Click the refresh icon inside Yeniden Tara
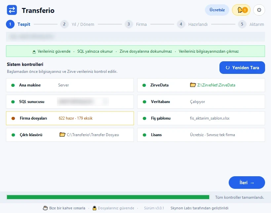The width and height of the screenshot is (271, 213). click(x=228, y=68)
